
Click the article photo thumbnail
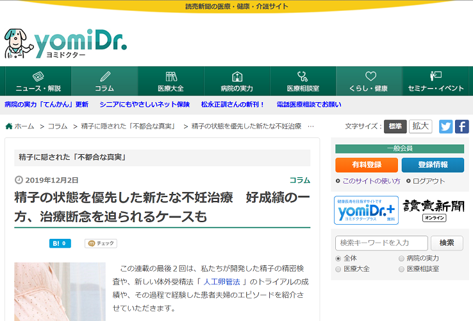pos(60,291)
